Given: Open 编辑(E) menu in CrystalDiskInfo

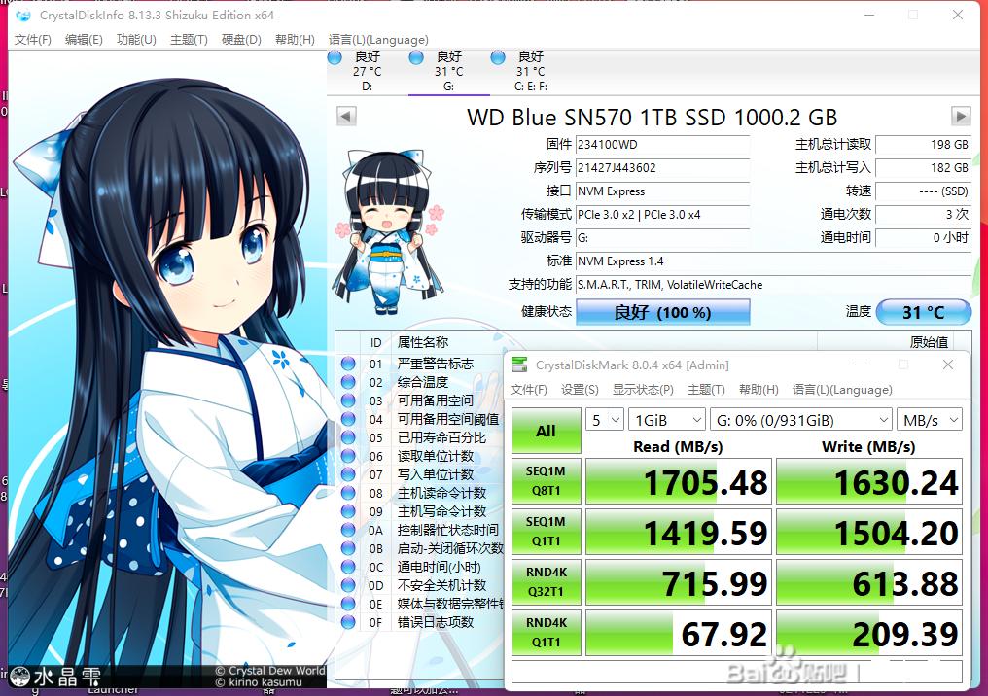Looking at the screenshot, I should [x=84, y=40].
